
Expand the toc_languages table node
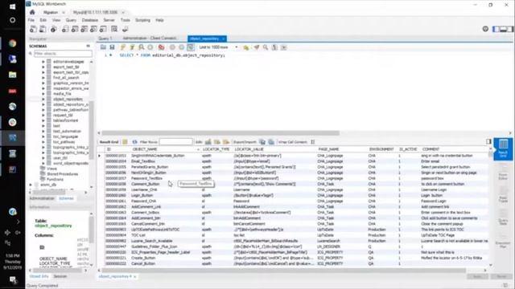pyautogui.click(x=43, y=136)
